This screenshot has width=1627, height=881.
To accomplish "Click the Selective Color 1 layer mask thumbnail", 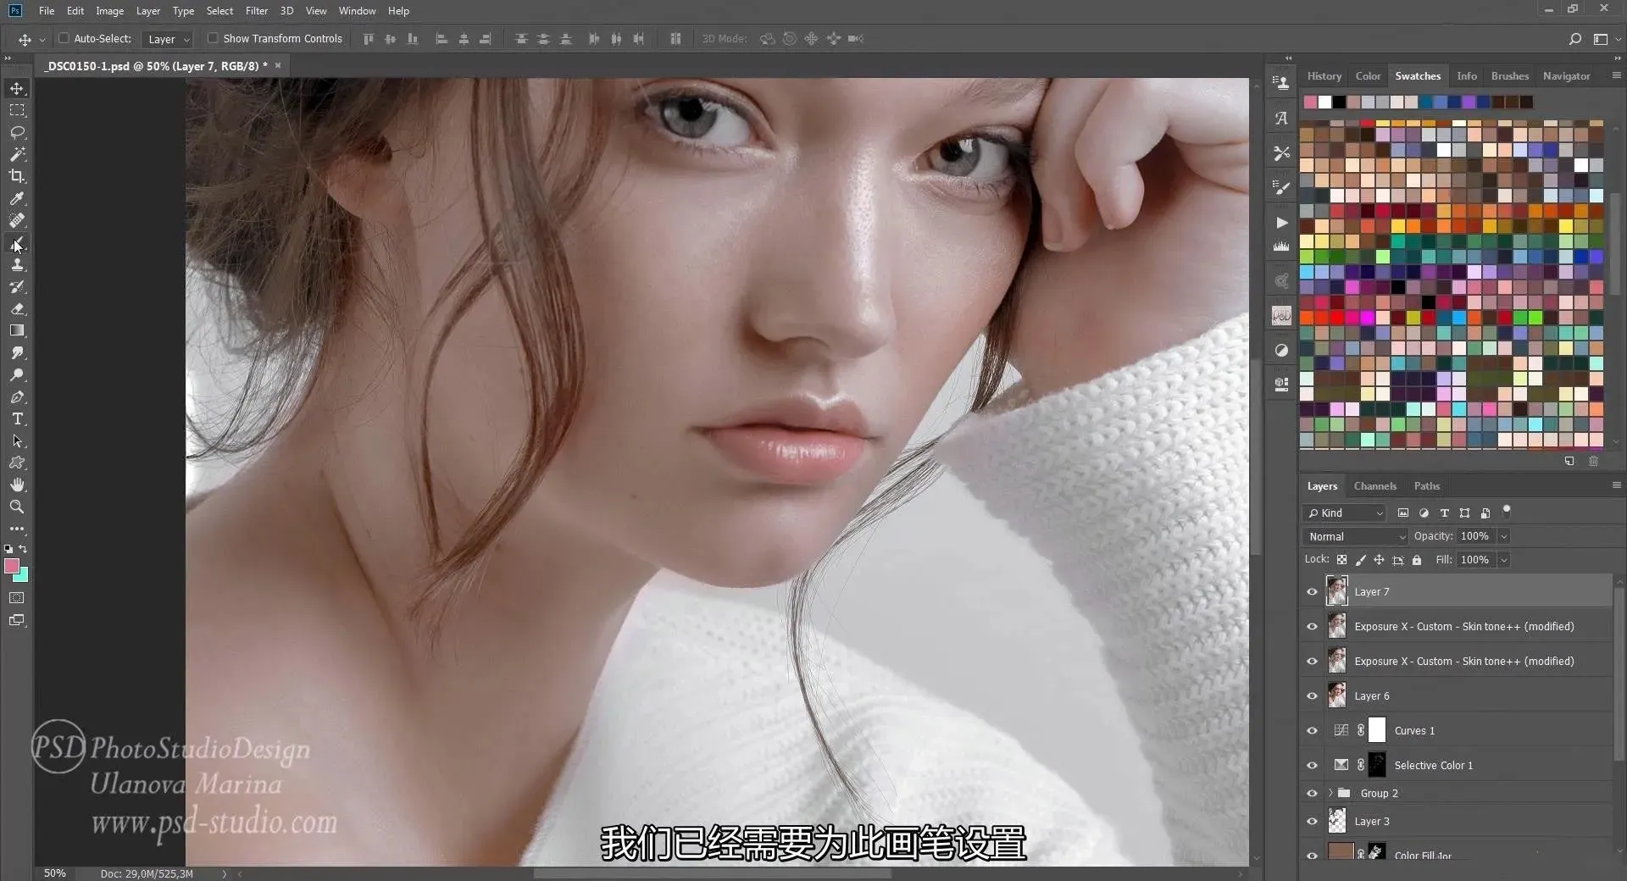I will point(1377,765).
